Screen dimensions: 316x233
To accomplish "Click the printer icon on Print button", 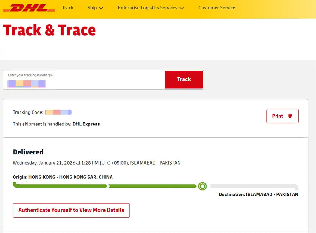I will 290,116.
